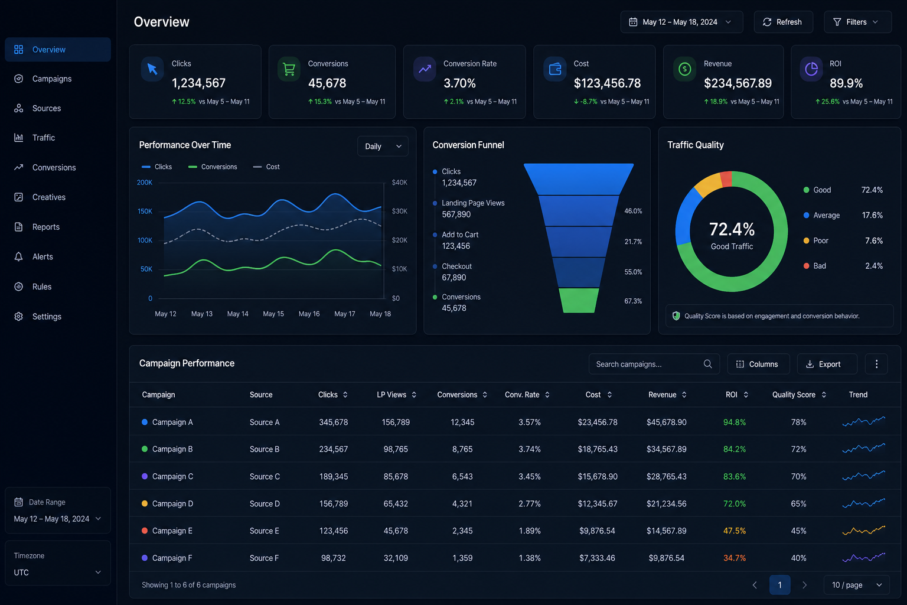Go to the next page arrow
The image size is (907, 605).
(x=804, y=585)
